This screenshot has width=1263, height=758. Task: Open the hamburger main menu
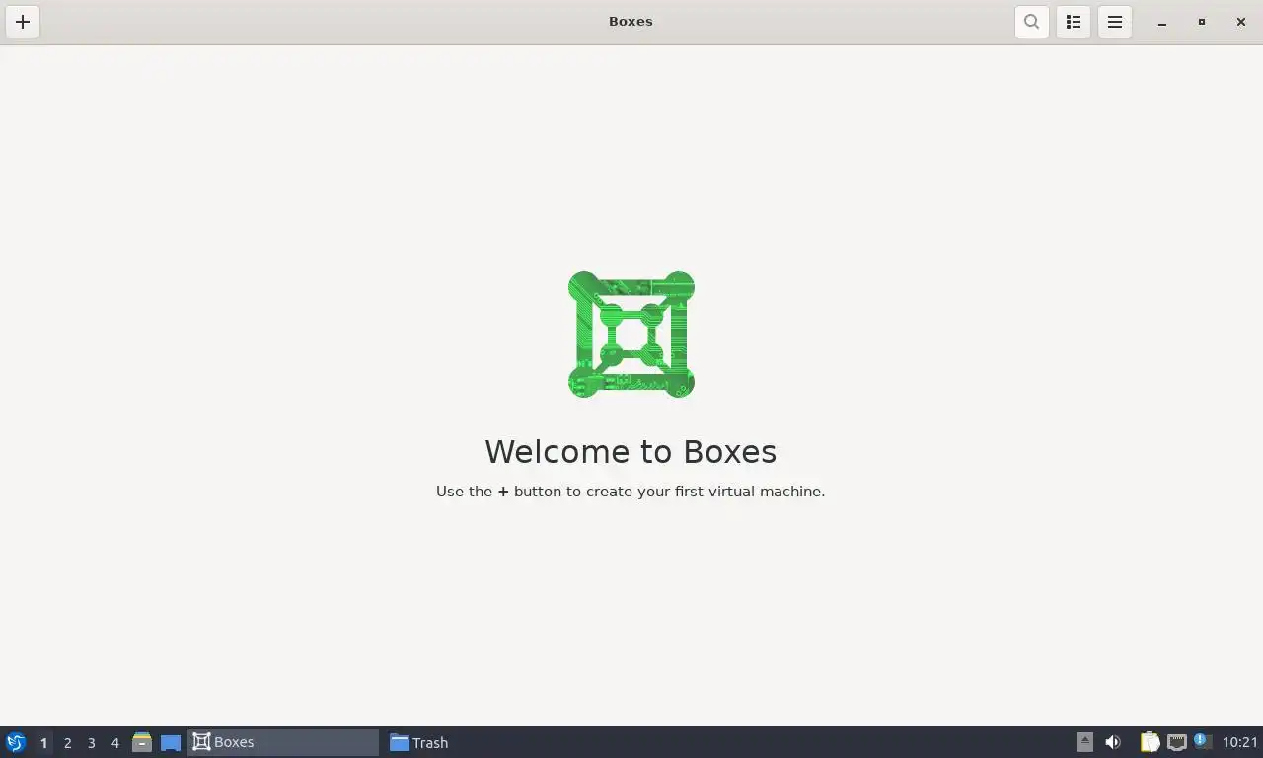(x=1115, y=22)
